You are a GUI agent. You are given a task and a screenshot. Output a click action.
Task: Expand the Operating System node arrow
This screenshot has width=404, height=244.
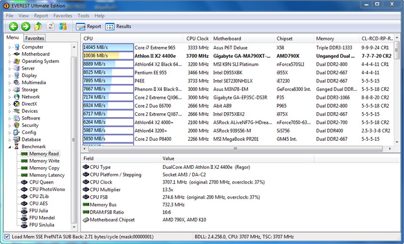[x=10, y=62]
